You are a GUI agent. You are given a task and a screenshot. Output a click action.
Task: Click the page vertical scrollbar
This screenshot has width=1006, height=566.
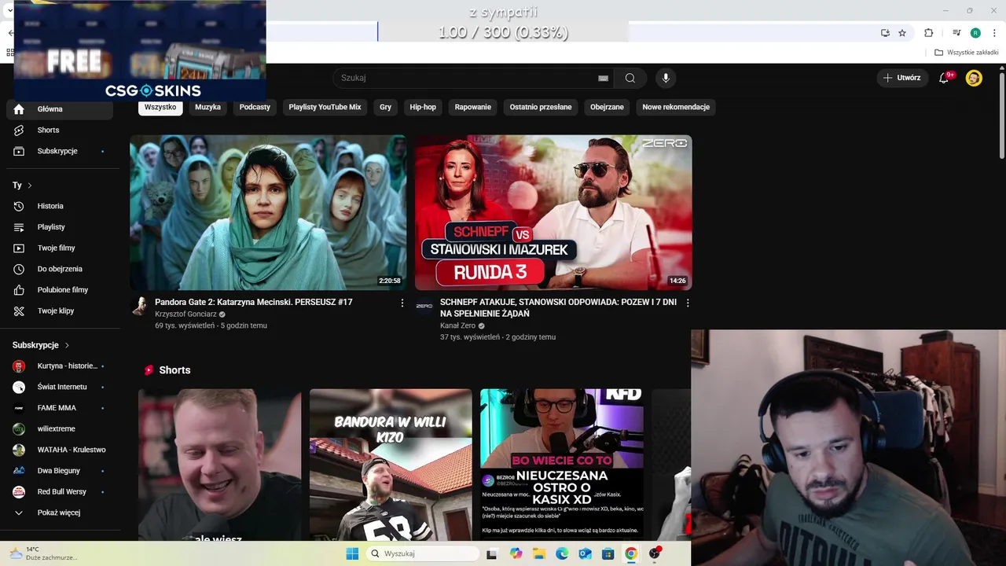point(1001,114)
